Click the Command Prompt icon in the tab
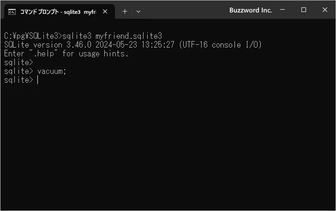 [x=12, y=11]
